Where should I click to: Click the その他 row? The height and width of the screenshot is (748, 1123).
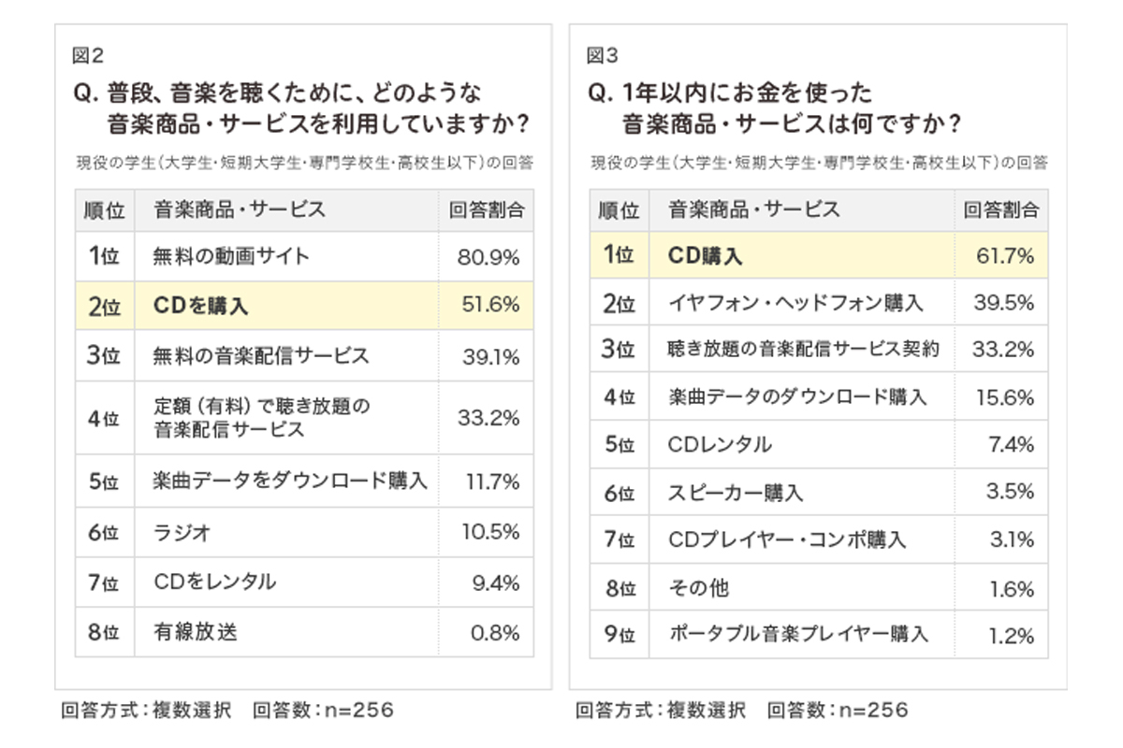click(819, 588)
